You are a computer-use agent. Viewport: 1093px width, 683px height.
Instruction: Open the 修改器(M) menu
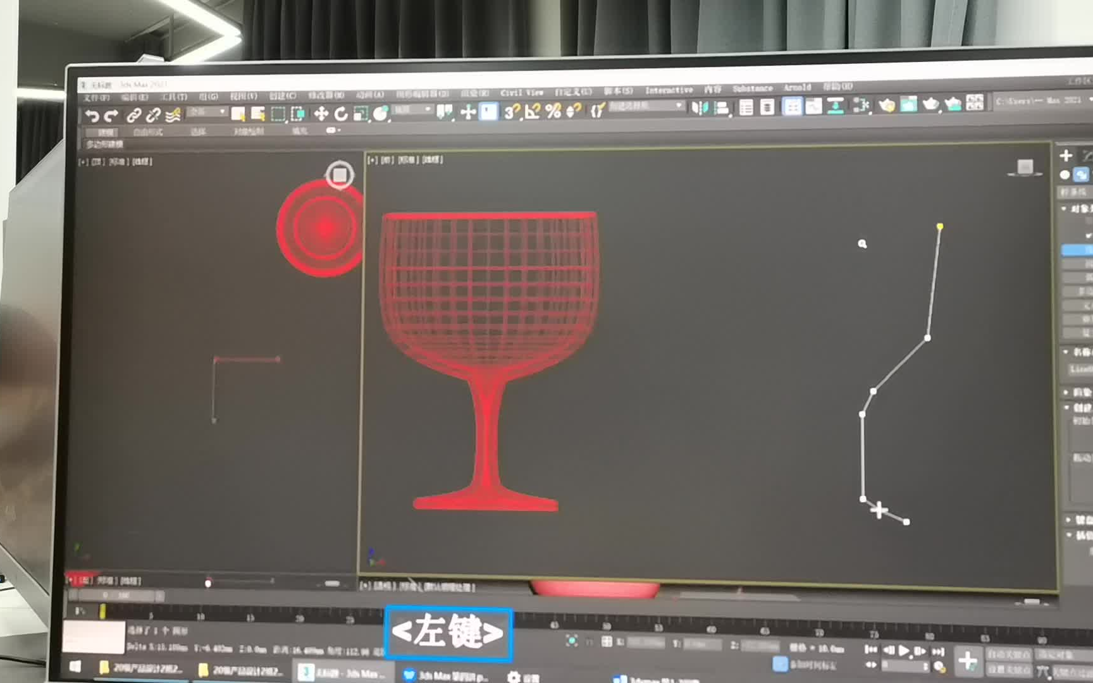[x=326, y=95]
